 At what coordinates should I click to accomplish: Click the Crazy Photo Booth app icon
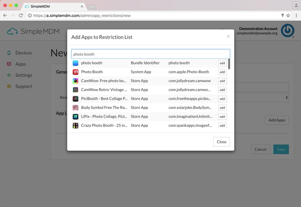pyautogui.click(x=75, y=126)
